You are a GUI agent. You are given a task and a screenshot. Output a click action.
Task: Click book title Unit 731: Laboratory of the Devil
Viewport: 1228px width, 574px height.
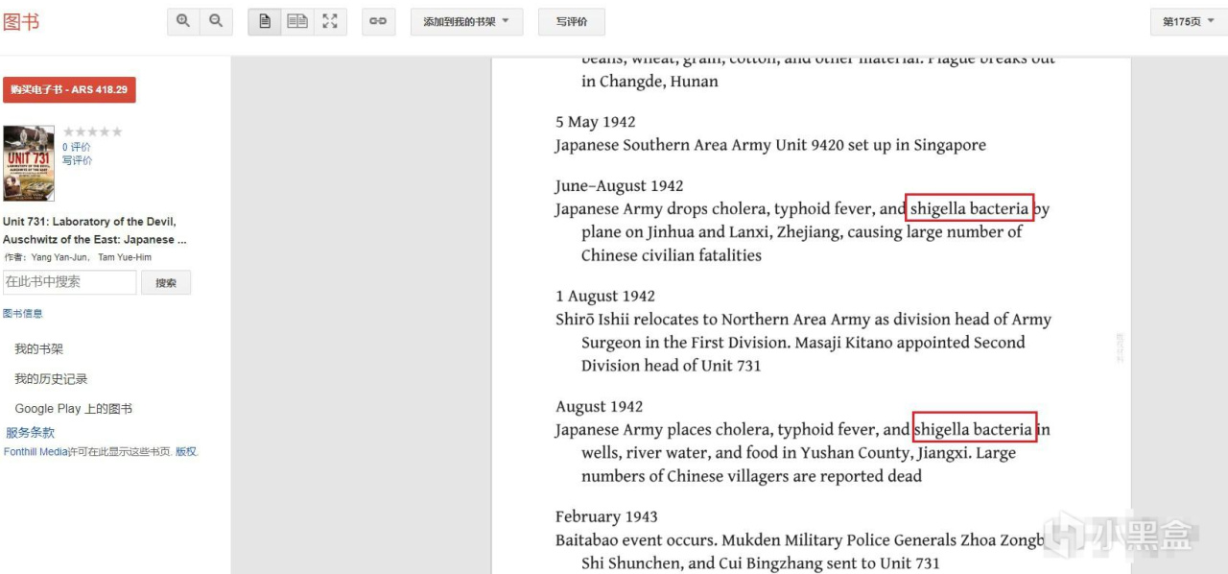[95, 230]
